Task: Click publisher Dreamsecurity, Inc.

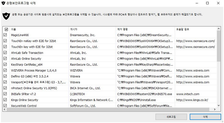Action: pos(83,35)
